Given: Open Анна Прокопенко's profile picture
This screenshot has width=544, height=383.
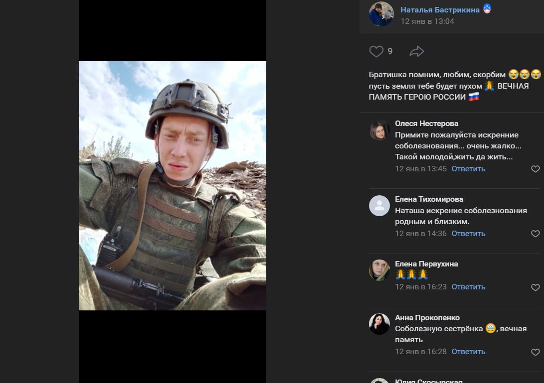Looking at the screenshot, I should pos(379,324).
